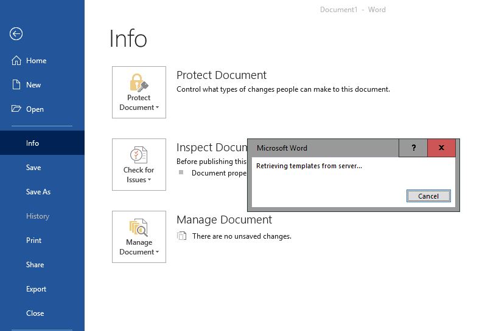Click 'Retrieving templates from server...' message

coord(309,166)
